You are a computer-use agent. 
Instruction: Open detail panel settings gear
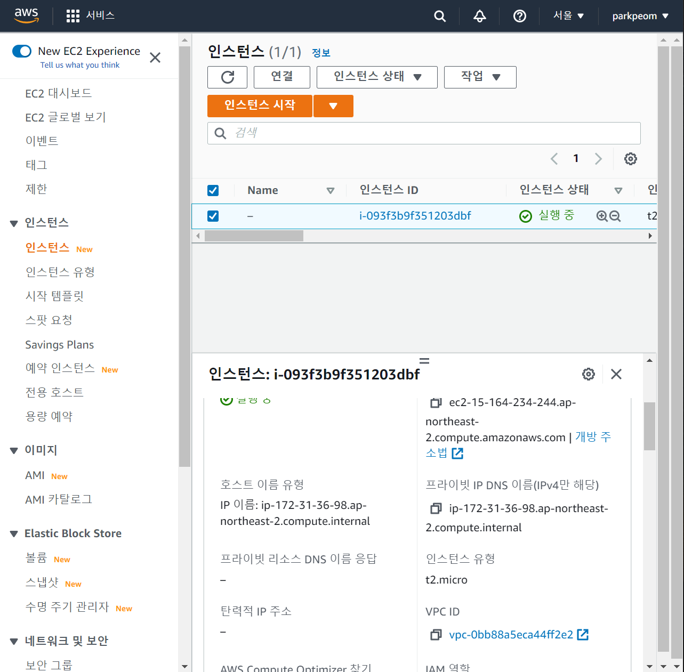pyautogui.click(x=589, y=374)
